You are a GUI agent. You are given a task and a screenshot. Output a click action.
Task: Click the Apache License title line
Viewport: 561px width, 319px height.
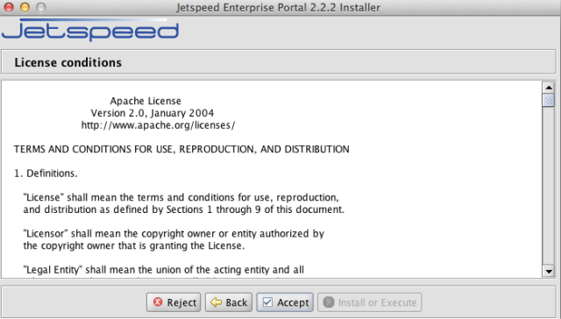coord(146,101)
